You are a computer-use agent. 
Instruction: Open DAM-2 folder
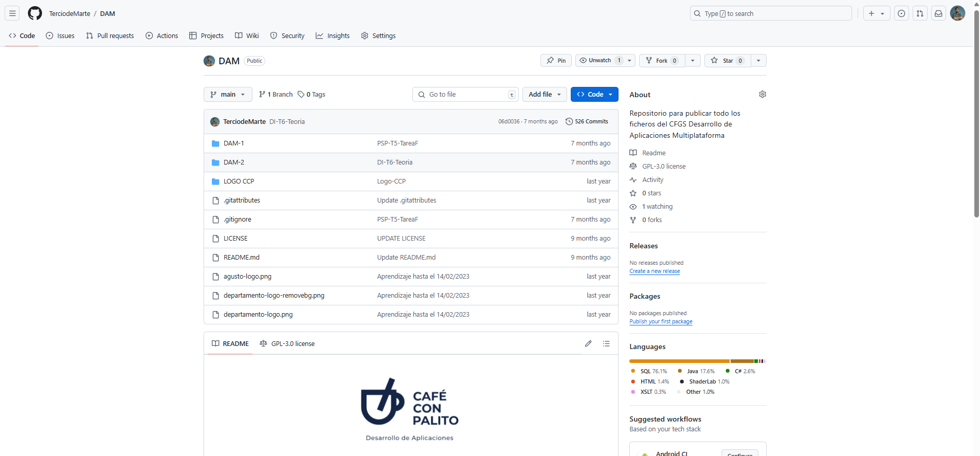point(233,162)
